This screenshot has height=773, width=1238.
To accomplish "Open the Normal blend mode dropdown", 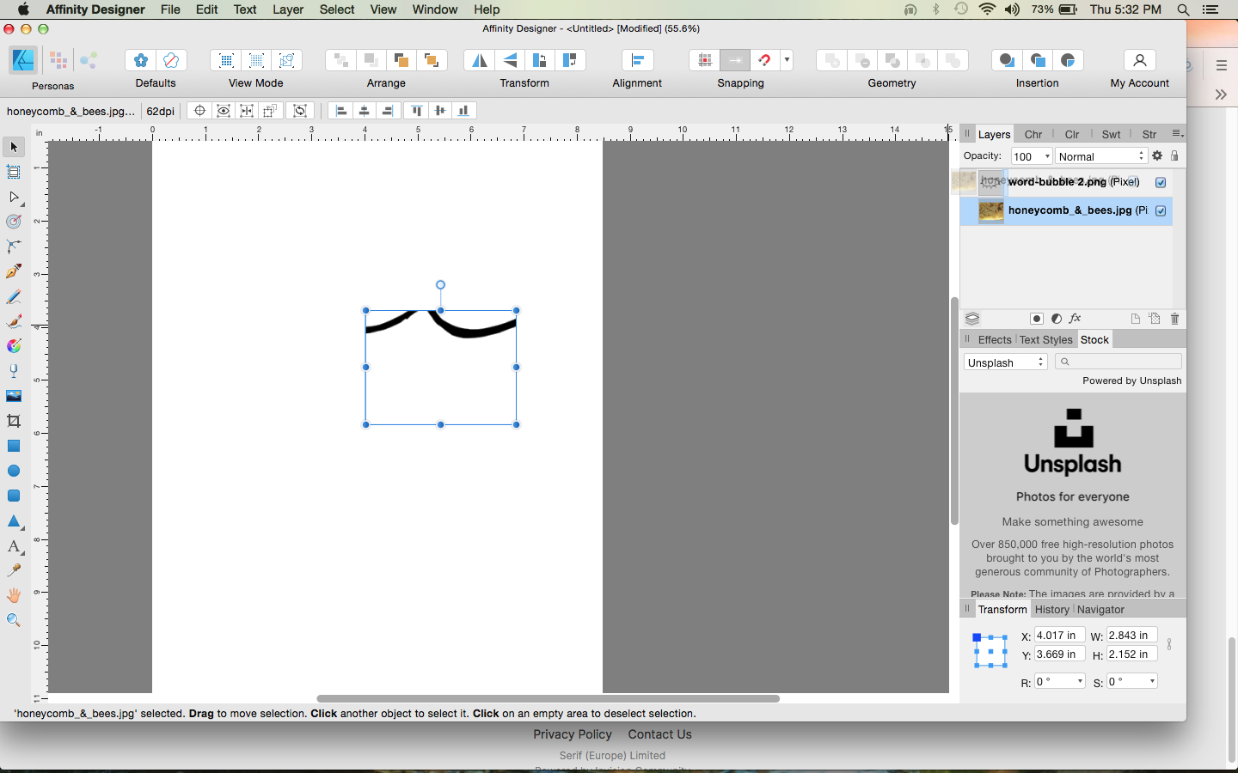I will point(1100,156).
